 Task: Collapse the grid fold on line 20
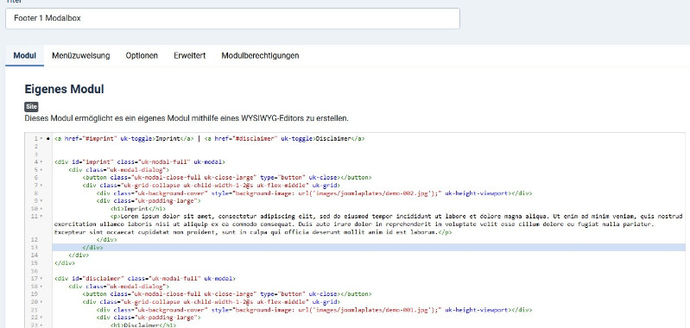pos(41,302)
